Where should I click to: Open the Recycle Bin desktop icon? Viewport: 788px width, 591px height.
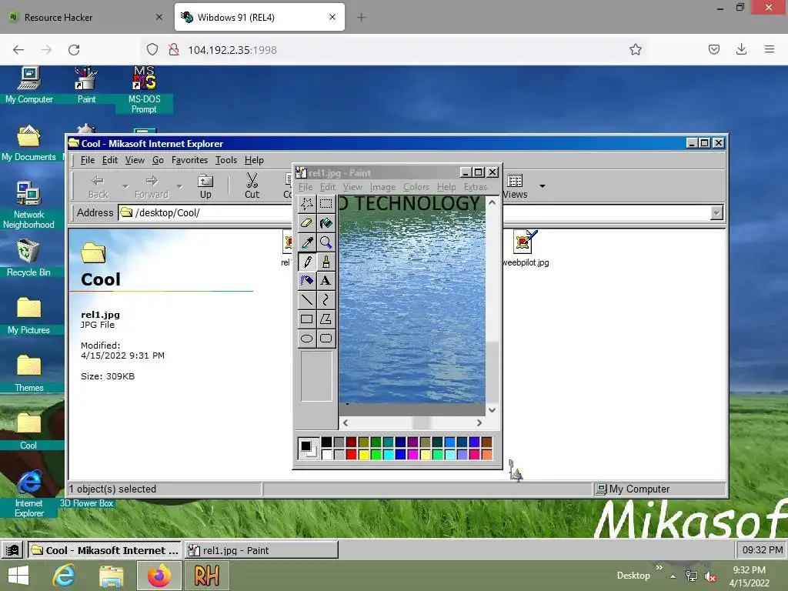pos(28,258)
